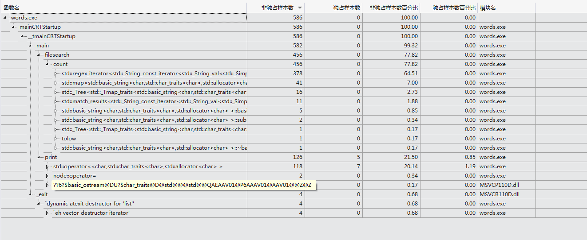Click the MSVCR110D.dll module name
Viewport: 587px width, 240px height.
(500, 194)
